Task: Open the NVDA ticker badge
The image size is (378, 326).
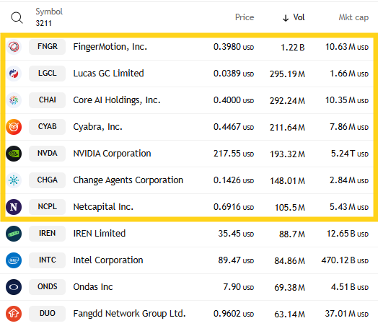Action: (48, 153)
